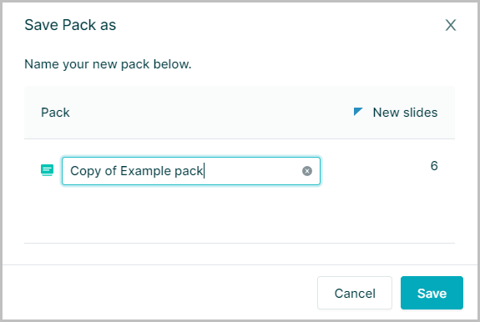Save the new pack
Screen dimensions: 480x322
pos(432,293)
